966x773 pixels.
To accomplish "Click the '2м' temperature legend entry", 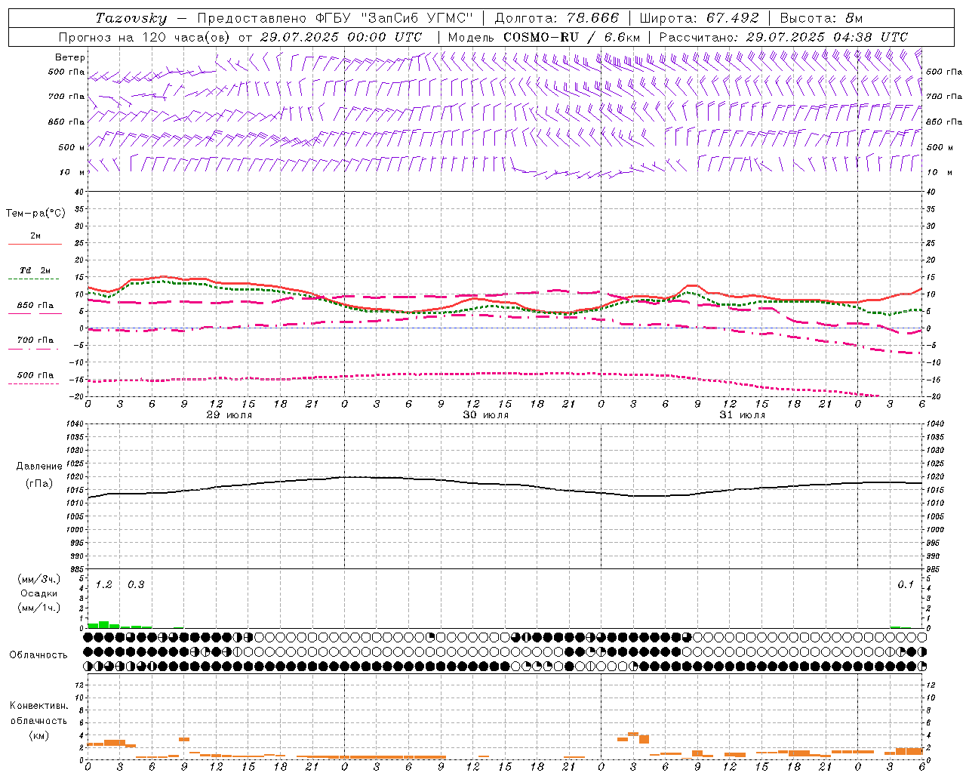I will pyautogui.click(x=35, y=236).
